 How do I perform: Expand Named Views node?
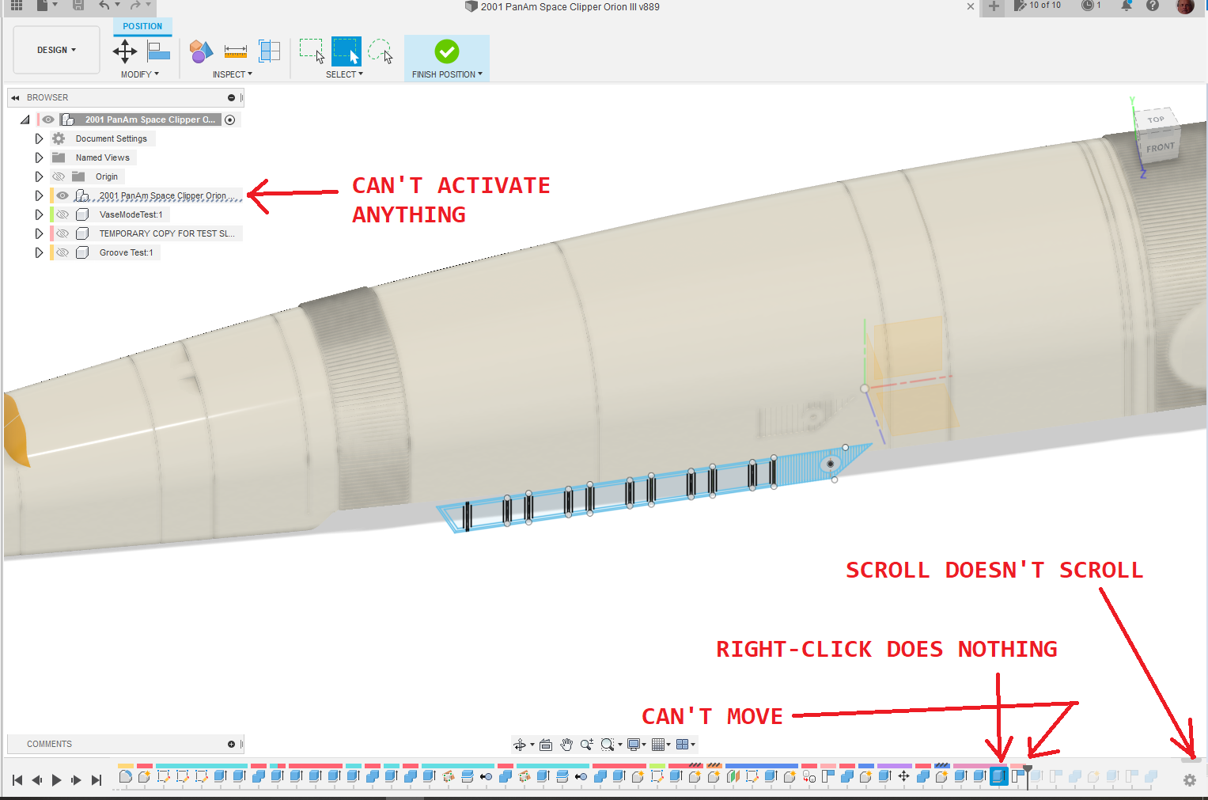pos(39,157)
